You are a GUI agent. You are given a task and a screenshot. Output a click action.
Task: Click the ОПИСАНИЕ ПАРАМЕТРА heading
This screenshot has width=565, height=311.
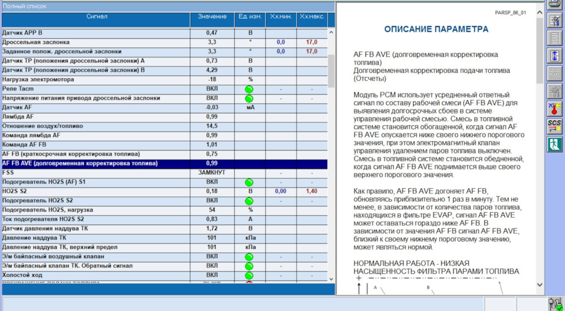point(436,29)
